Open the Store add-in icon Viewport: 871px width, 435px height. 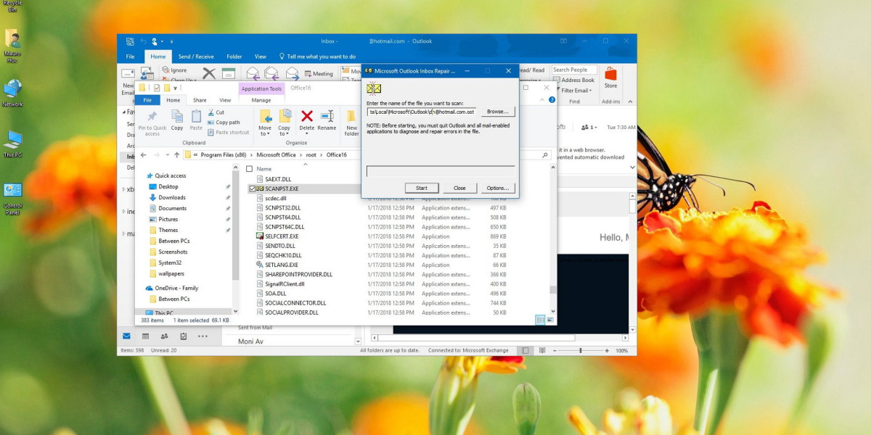610,75
